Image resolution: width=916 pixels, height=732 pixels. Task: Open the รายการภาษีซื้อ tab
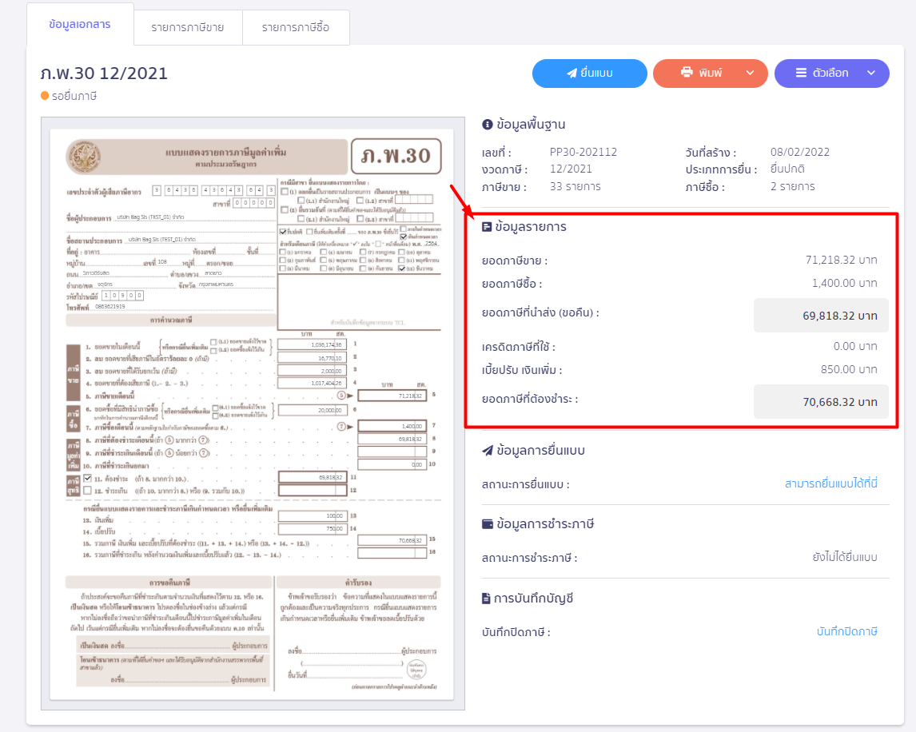tap(297, 28)
